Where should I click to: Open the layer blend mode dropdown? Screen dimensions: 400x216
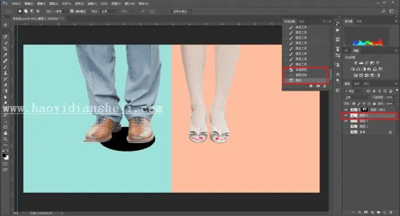point(357,98)
